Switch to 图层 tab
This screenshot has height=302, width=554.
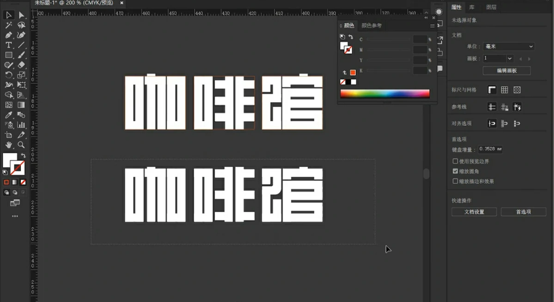coord(491,7)
